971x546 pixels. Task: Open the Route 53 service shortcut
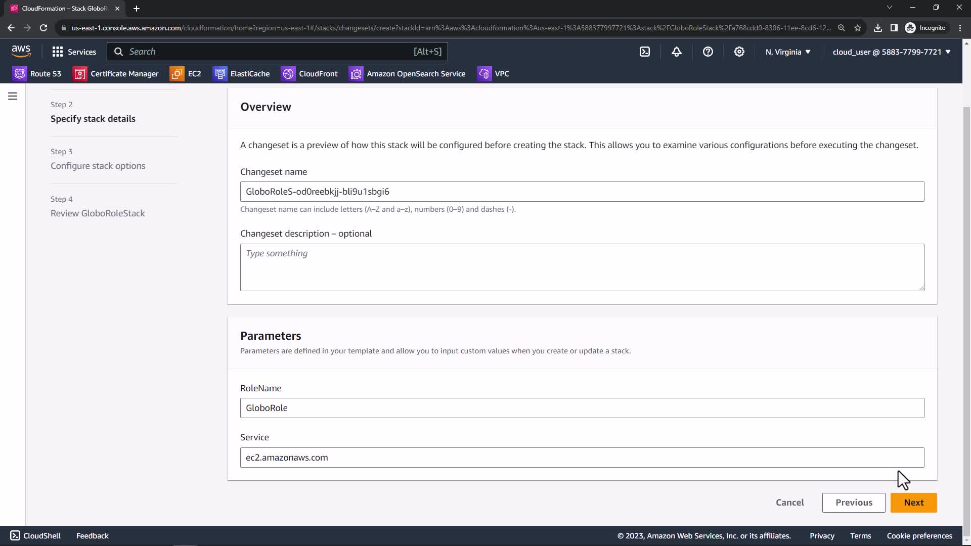[37, 74]
